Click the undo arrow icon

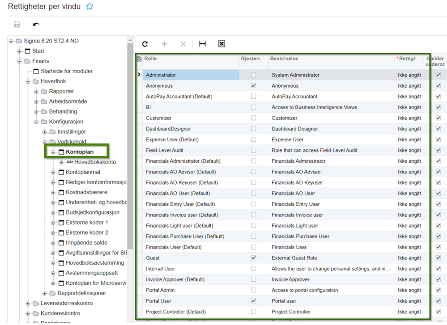tap(36, 25)
